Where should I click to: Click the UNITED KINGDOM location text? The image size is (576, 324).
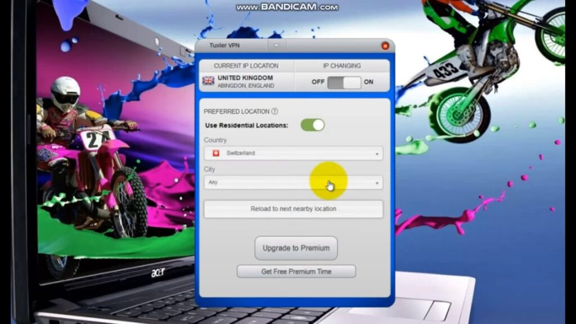[x=245, y=78]
